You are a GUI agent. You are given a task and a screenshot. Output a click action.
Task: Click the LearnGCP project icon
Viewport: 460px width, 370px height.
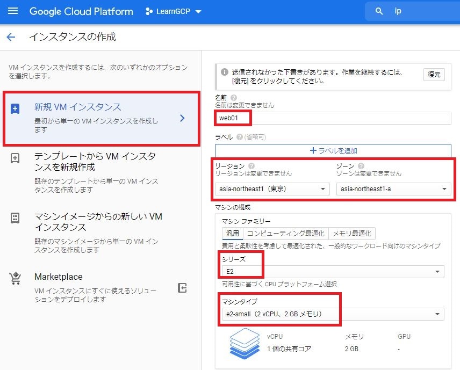[x=149, y=11]
